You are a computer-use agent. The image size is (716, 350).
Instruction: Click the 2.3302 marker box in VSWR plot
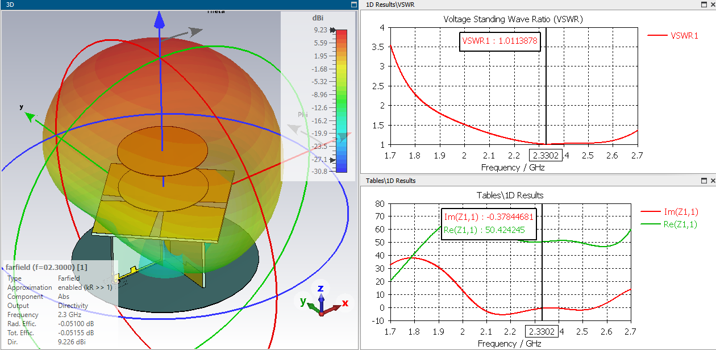pos(546,155)
